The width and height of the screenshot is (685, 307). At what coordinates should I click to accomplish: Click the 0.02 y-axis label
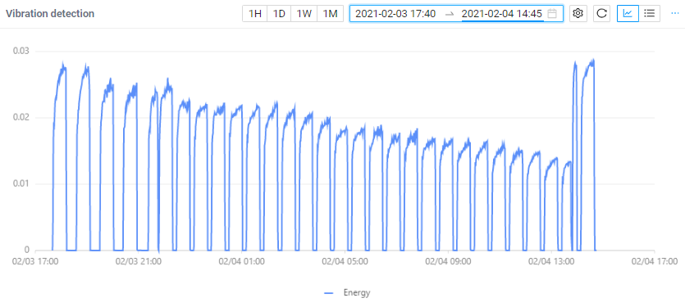[21, 118]
